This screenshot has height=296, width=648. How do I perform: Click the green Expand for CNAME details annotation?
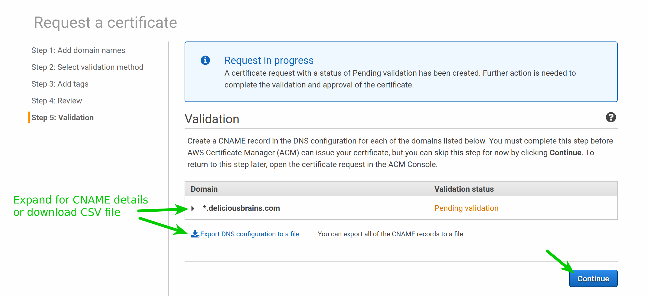pos(81,206)
